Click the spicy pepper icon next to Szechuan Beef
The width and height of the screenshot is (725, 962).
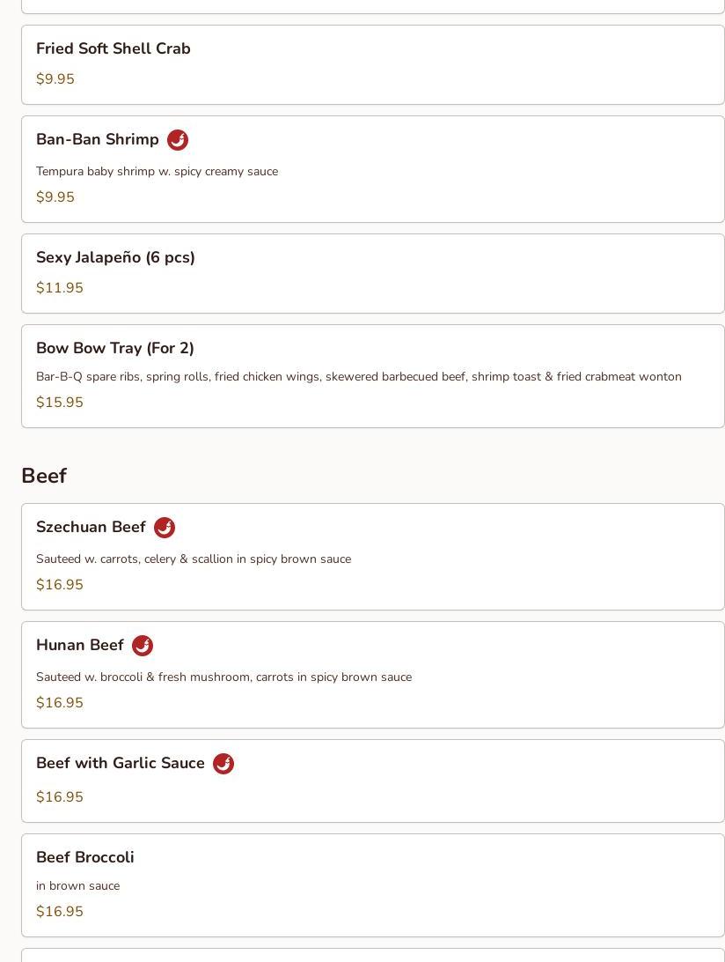click(x=165, y=528)
